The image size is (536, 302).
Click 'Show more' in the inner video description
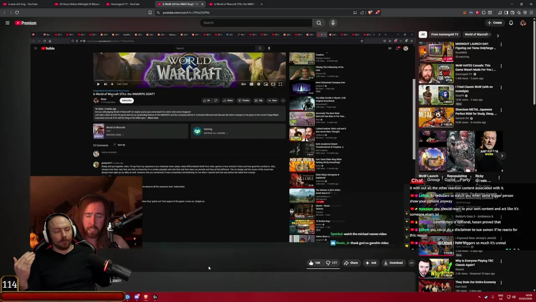pos(153,118)
